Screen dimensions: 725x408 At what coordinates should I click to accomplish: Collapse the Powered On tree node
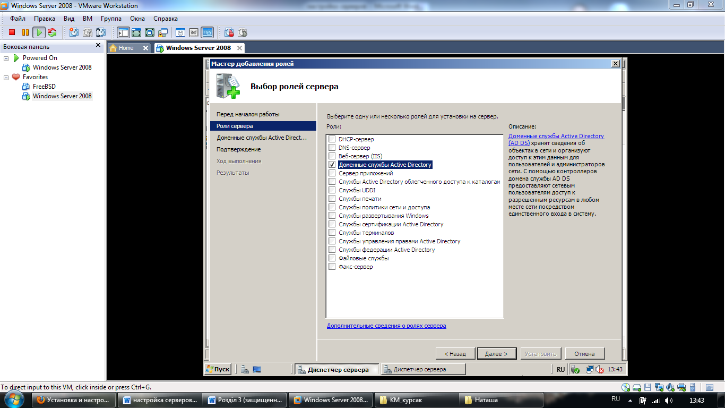tap(6, 58)
